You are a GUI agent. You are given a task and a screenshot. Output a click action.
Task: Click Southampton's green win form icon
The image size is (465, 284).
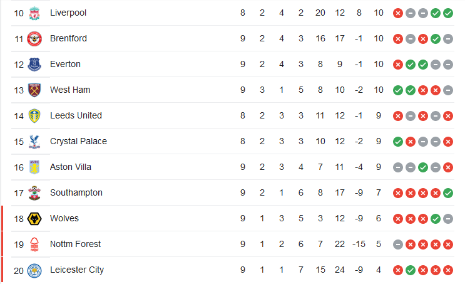(448, 193)
